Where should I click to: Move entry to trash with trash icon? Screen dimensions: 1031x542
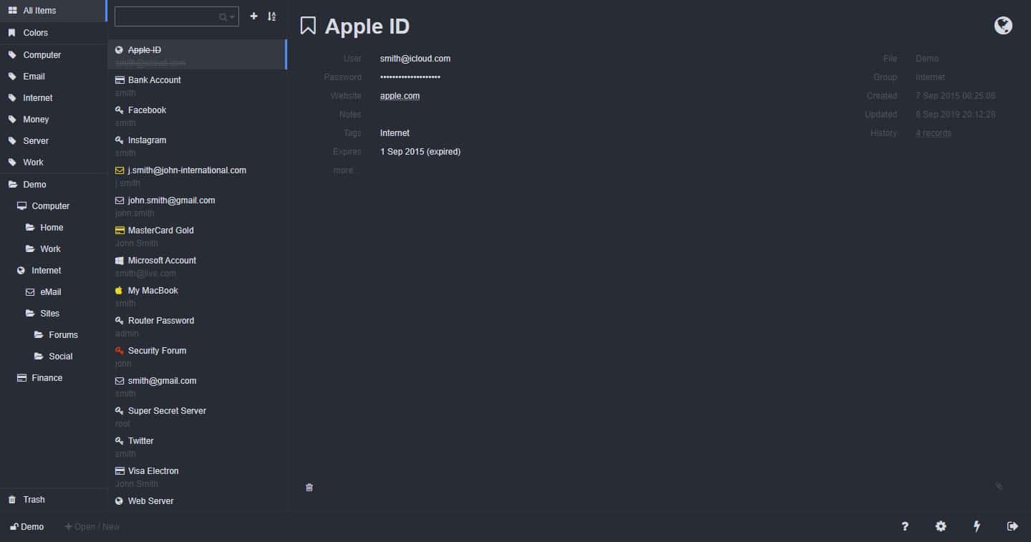click(309, 487)
